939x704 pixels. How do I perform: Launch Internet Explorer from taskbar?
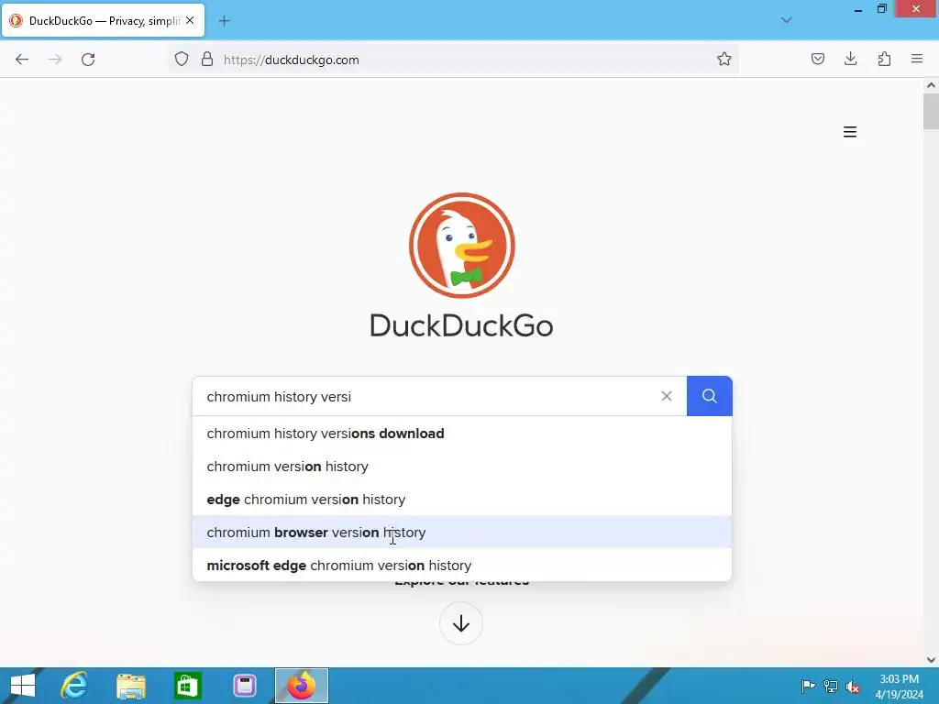pyautogui.click(x=74, y=686)
